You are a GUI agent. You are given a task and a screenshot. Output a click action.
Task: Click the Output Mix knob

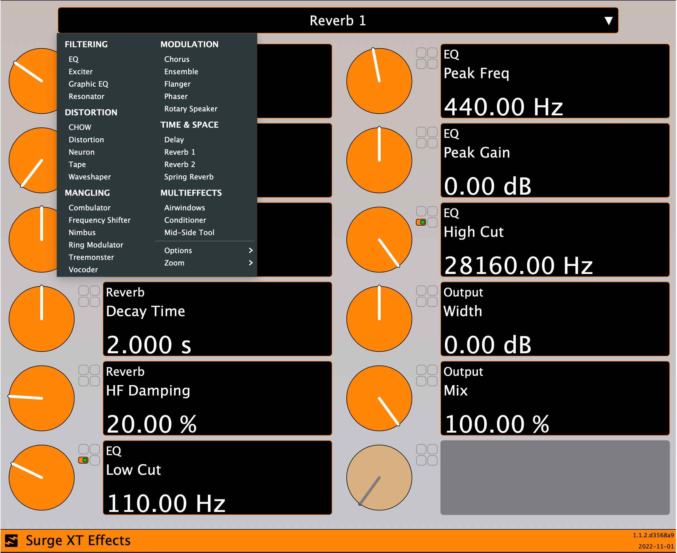[379, 398]
